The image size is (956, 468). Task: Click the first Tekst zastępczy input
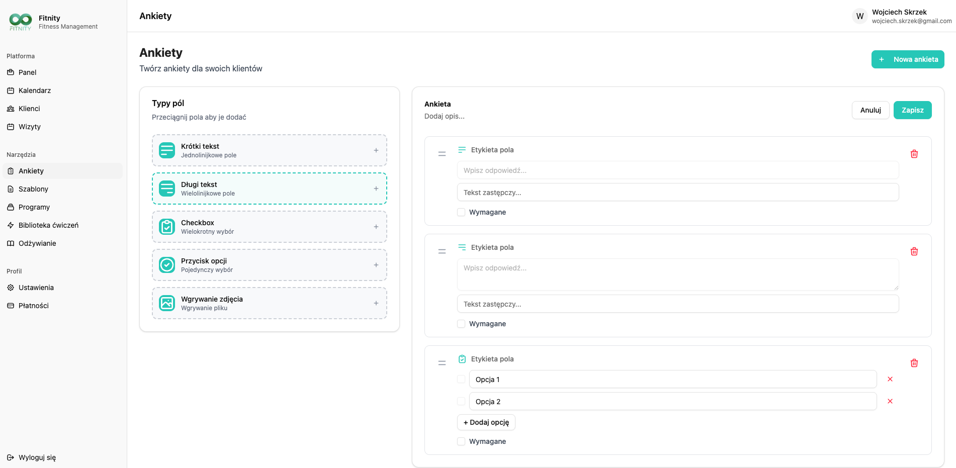tap(677, 193)
